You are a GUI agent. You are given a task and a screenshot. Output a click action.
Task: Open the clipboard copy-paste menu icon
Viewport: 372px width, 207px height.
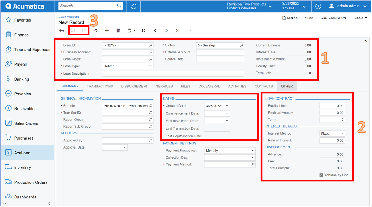[131, 30]
